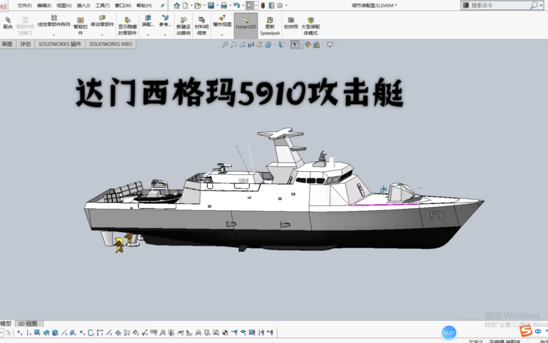The width and height of the screenshot is (548, 343).
Task: Open the 配合 (Mate) tool
Action: point(8,23)
